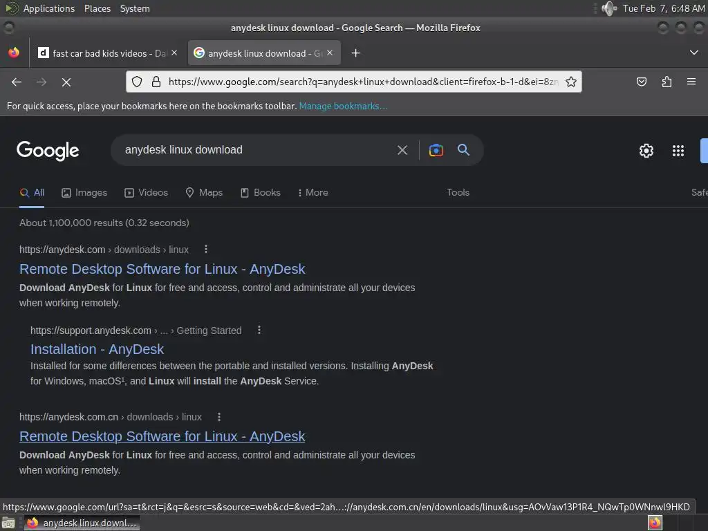Open Google quick settings gear
The image size is (708, 531).
(646, 150)
